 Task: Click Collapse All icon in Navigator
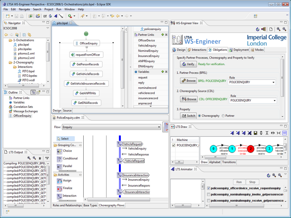24,35
